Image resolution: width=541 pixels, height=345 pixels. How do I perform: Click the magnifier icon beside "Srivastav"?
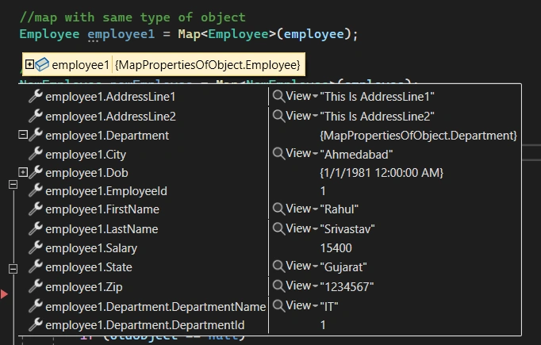pyautogui.click(x=278, y=228)
